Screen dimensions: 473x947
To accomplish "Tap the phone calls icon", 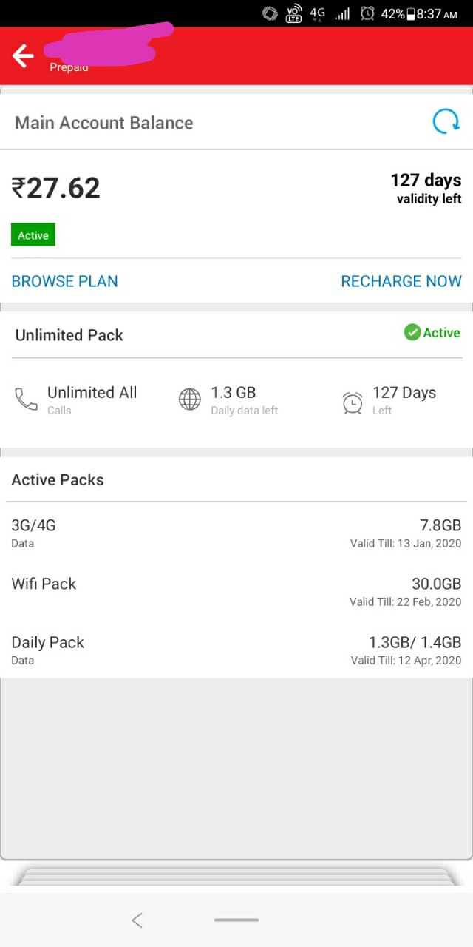I will (26, 400).
